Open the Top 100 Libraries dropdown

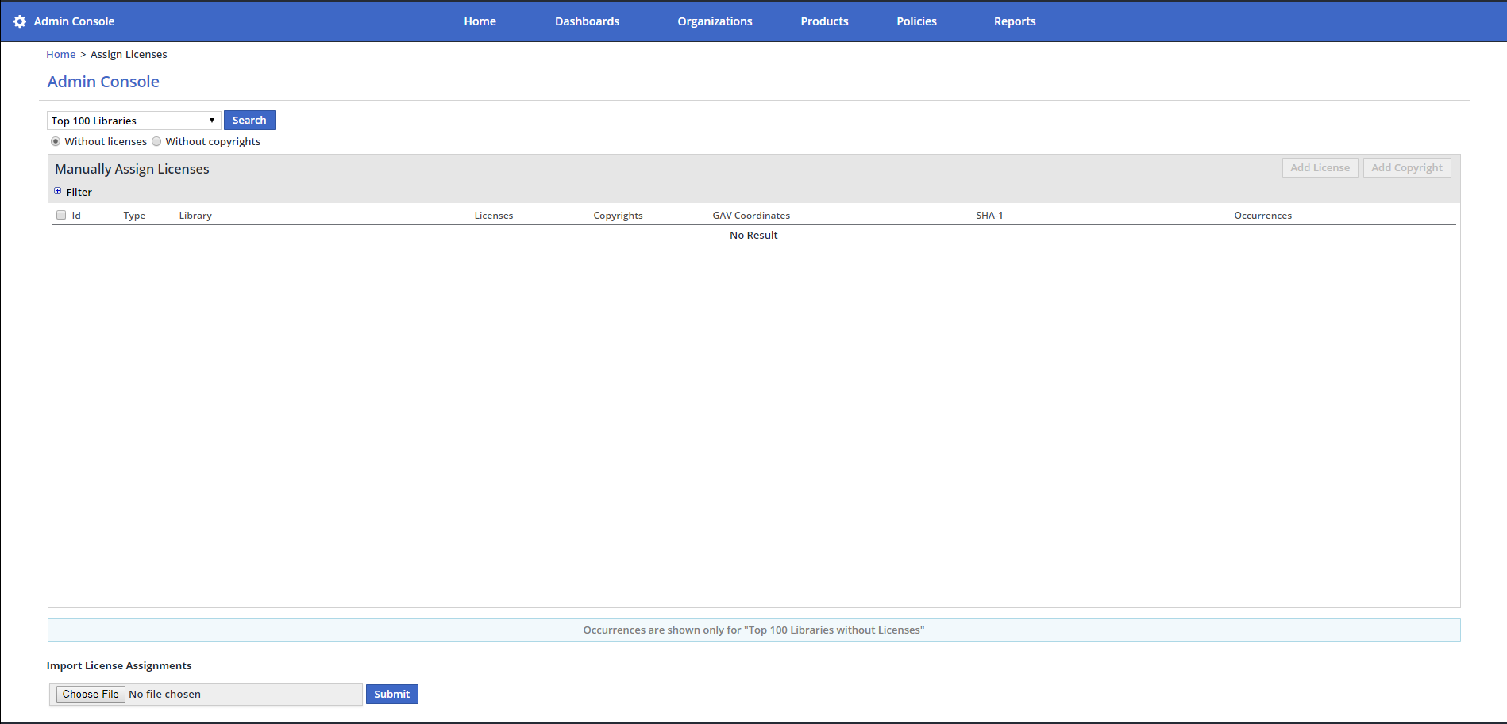click(x=133, y=121)
